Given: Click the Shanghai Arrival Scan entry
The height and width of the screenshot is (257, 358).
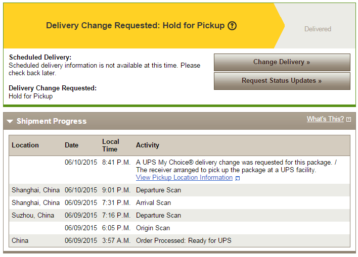Looking at the screenshot, I should pos(153,202).
